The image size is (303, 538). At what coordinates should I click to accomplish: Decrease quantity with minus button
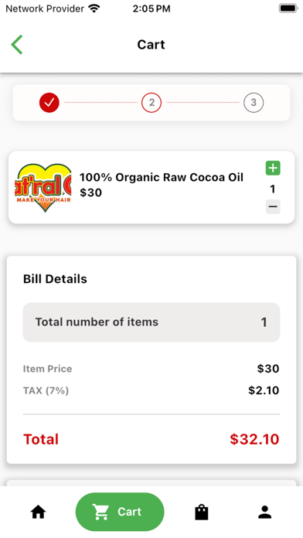coord(273,206)
